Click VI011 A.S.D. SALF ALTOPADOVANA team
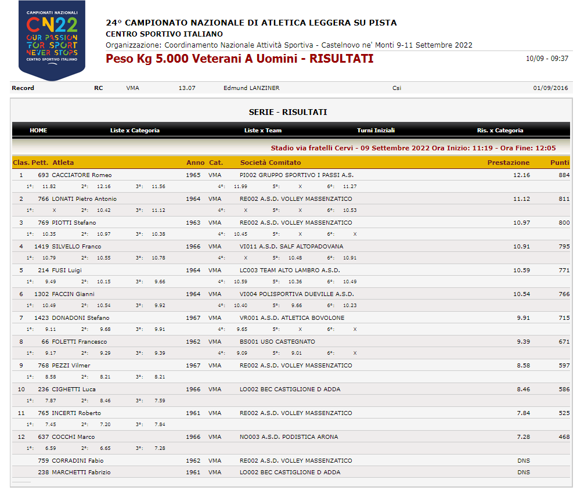Screen dimensions: 584x494 [x=291, y=247]
